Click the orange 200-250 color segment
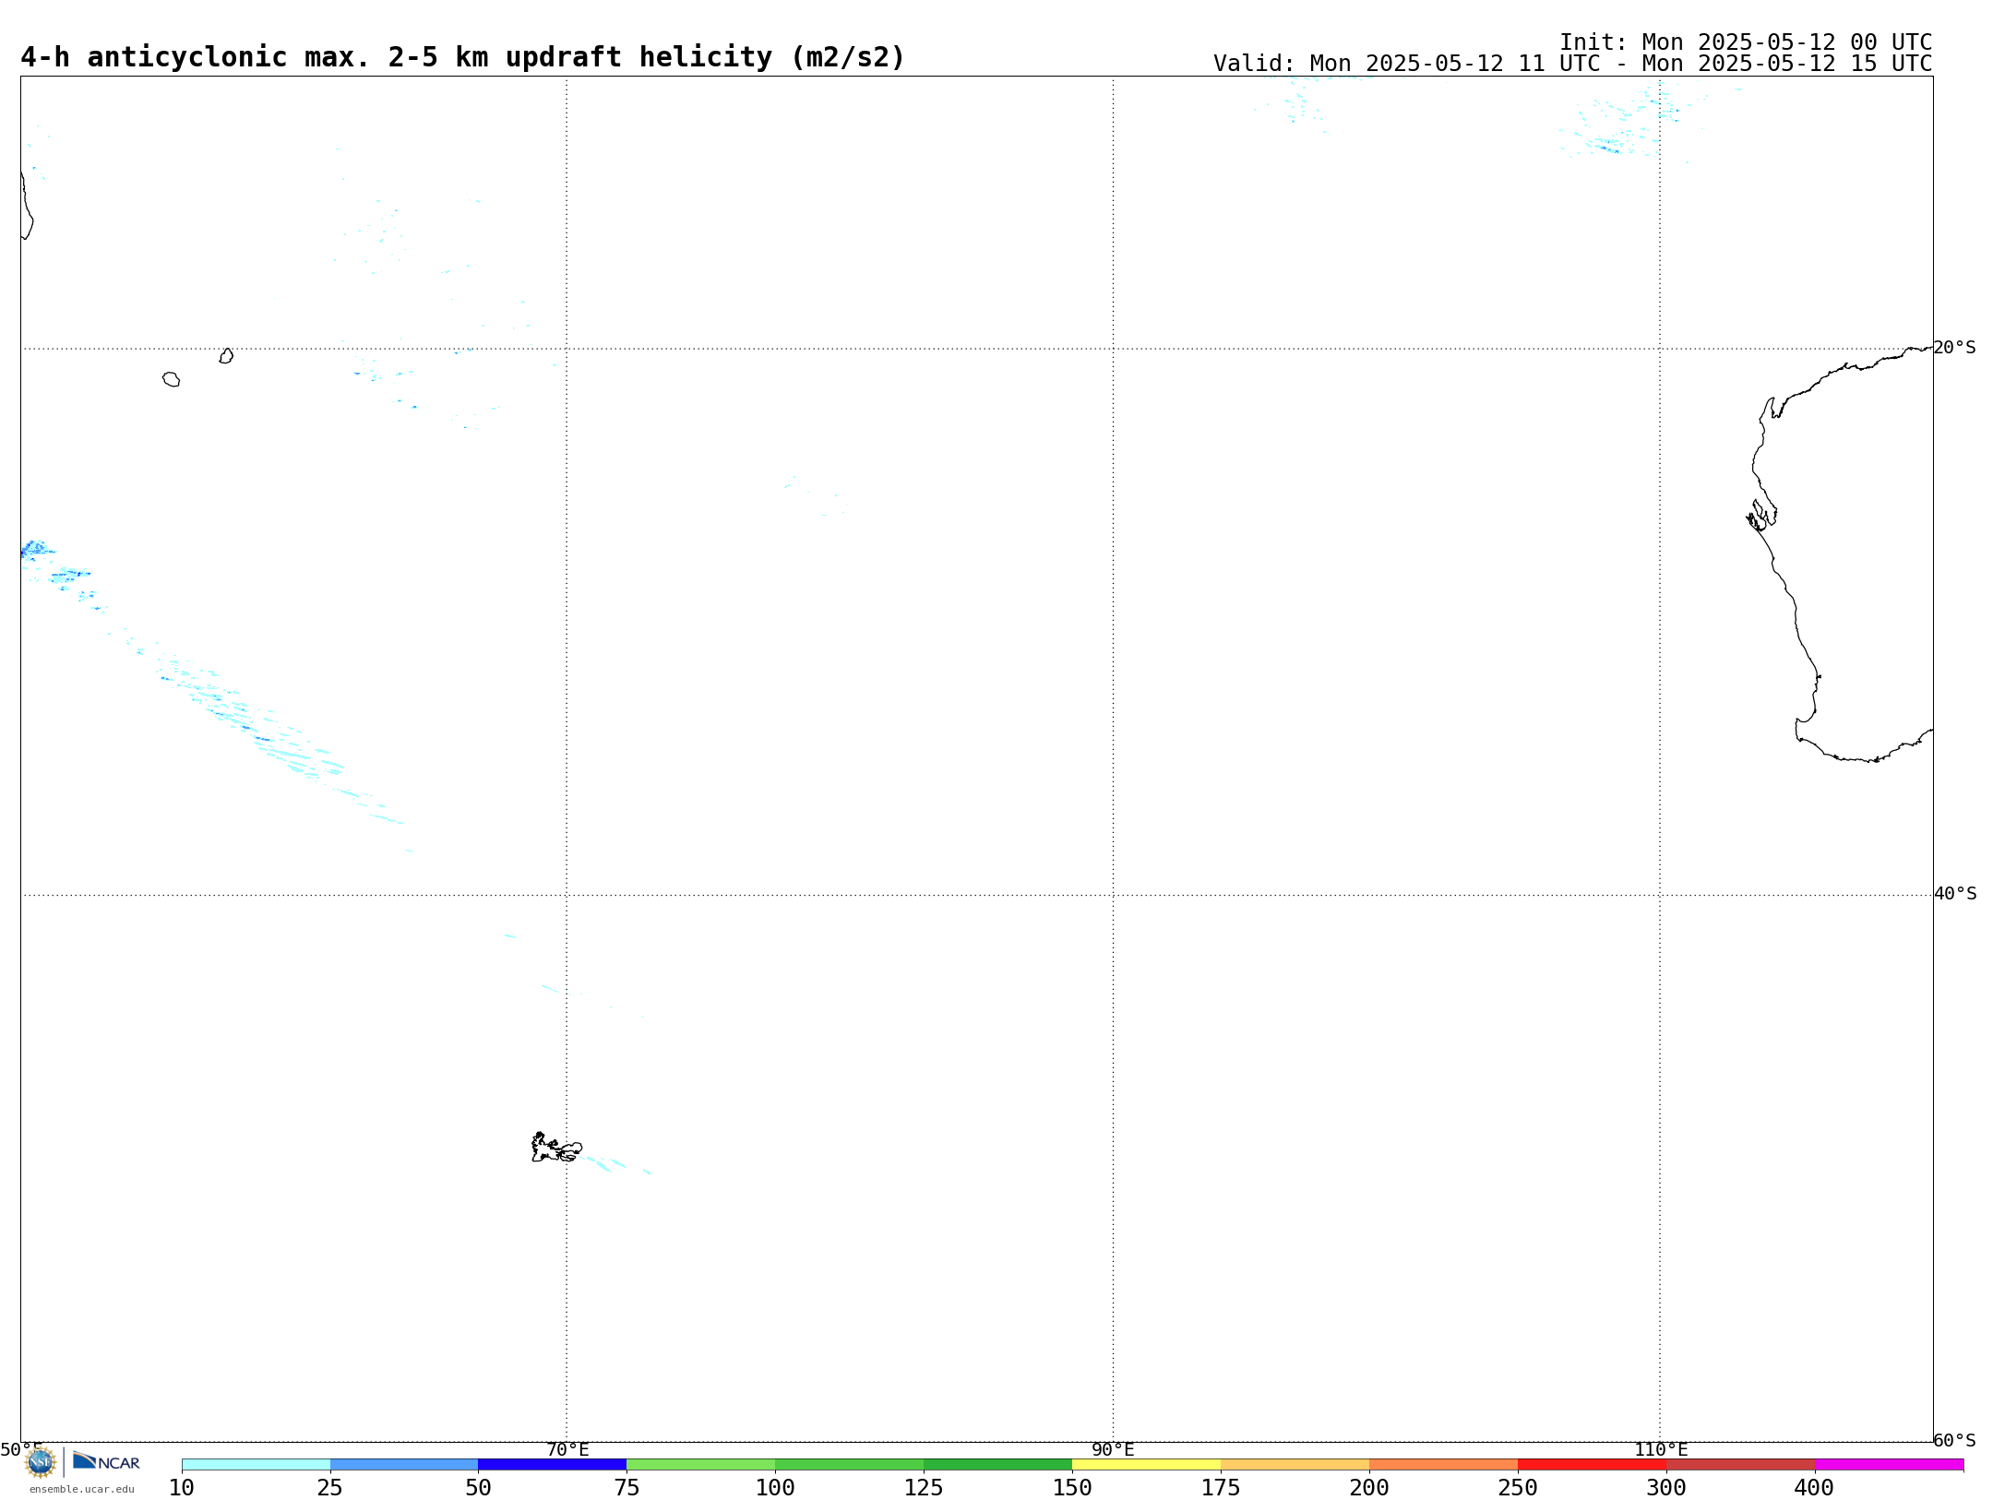The image size is (1993, 1500). point(1444,1465)
